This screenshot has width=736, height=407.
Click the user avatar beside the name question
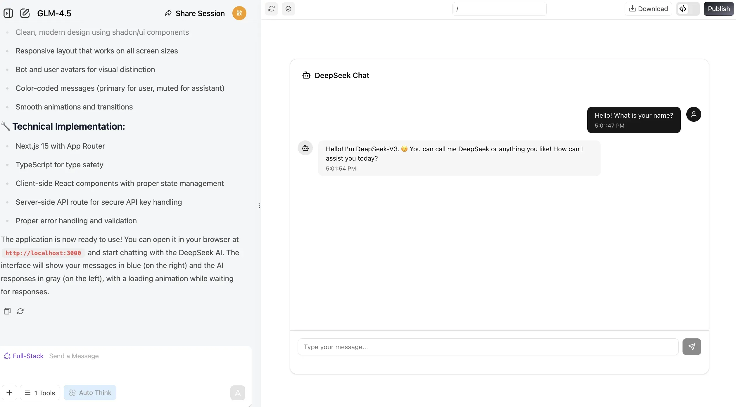pyautogui.click(x=694, y=114)
